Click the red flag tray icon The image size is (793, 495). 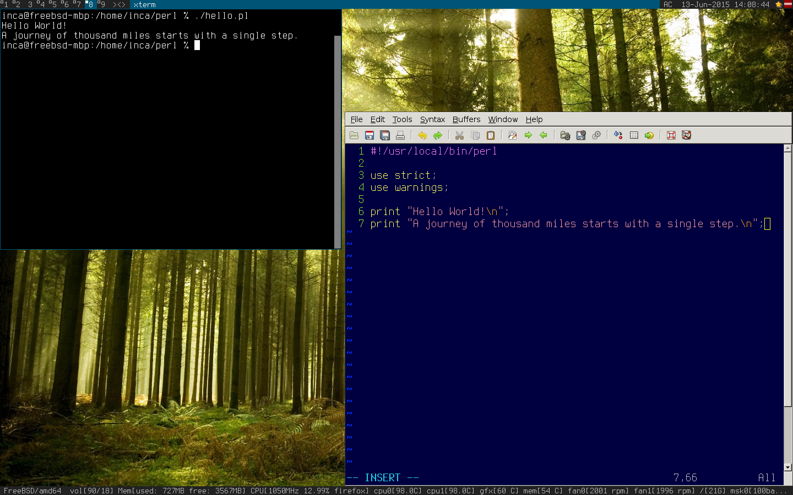click(788, 4)
